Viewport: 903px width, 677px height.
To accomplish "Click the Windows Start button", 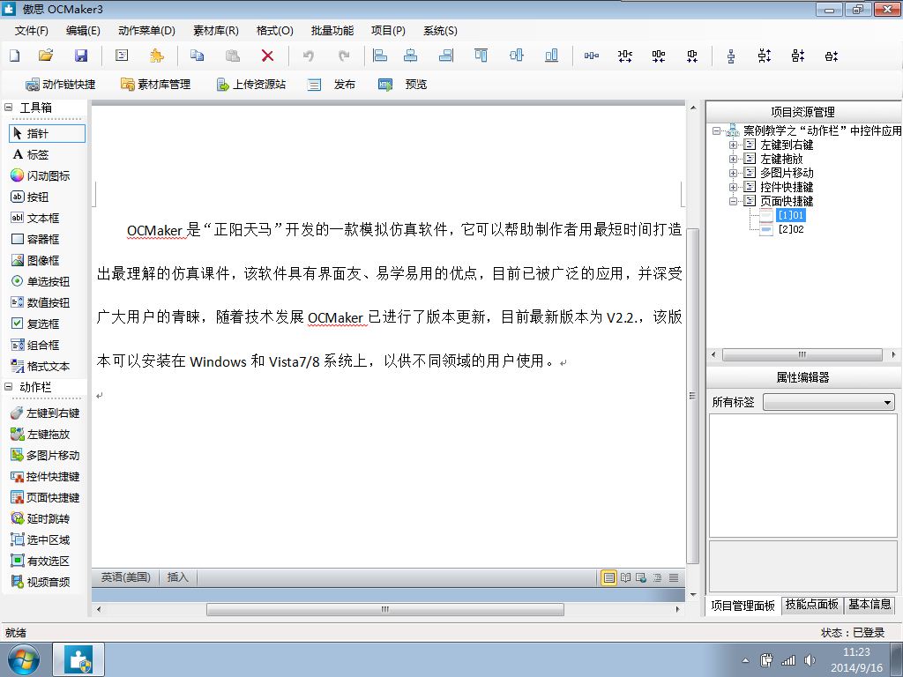I will tap(23, 659).
